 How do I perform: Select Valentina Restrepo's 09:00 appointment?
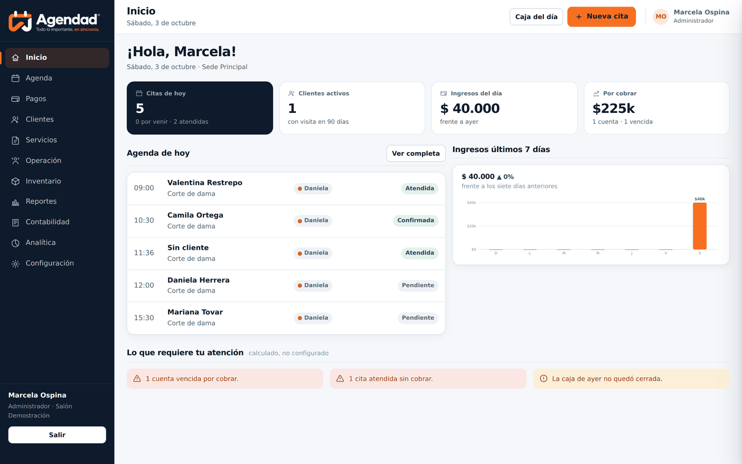coord(286,189)
